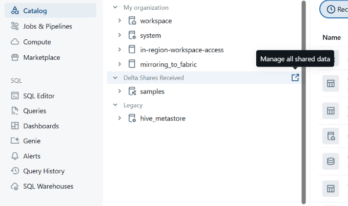Open Jobs & Pipelines in sidebar
Image resolution: width=348 pixels, height=206 pixels.
(x=47, y=27)
